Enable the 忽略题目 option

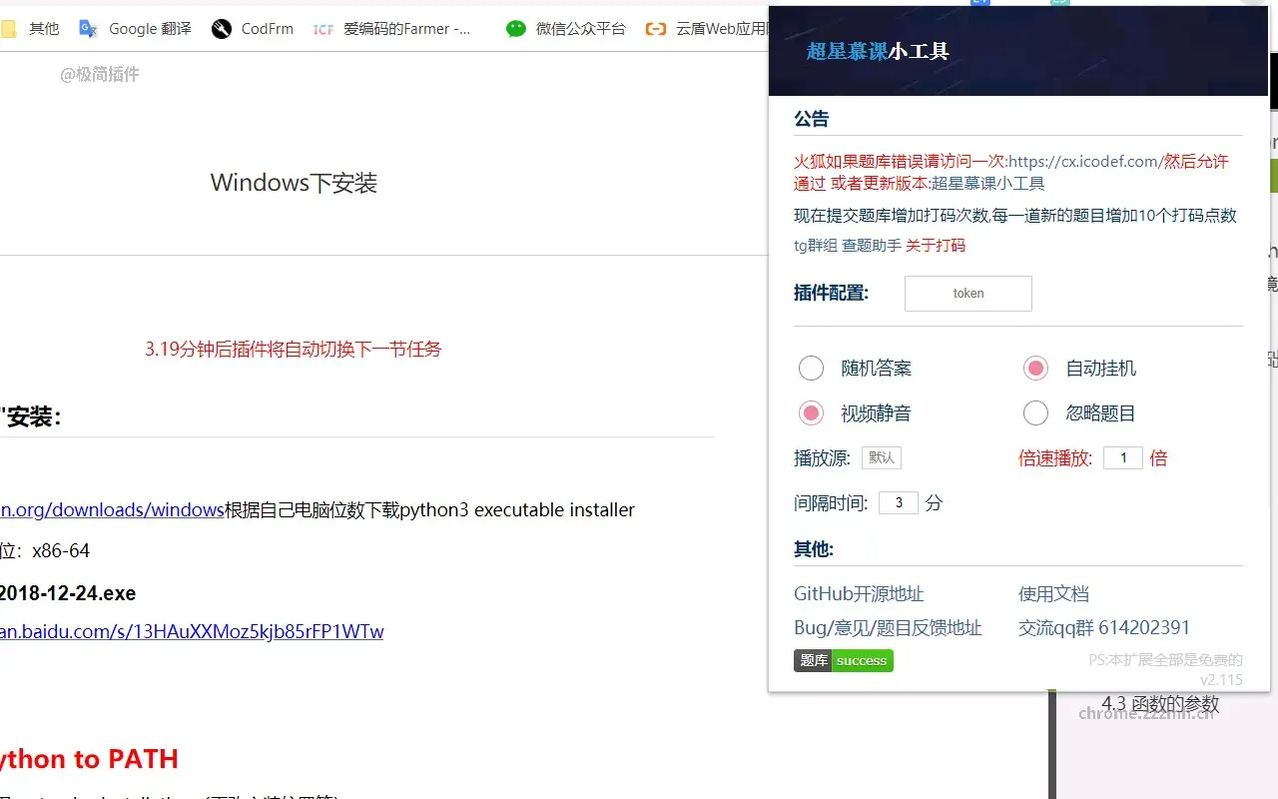pyautogui.click(x=1035, y=412)
